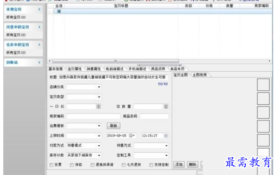The height and width of the screenshot is (175, 275).
Task: Toggle the 支持定制 checkbox
Action: [151, 165]
